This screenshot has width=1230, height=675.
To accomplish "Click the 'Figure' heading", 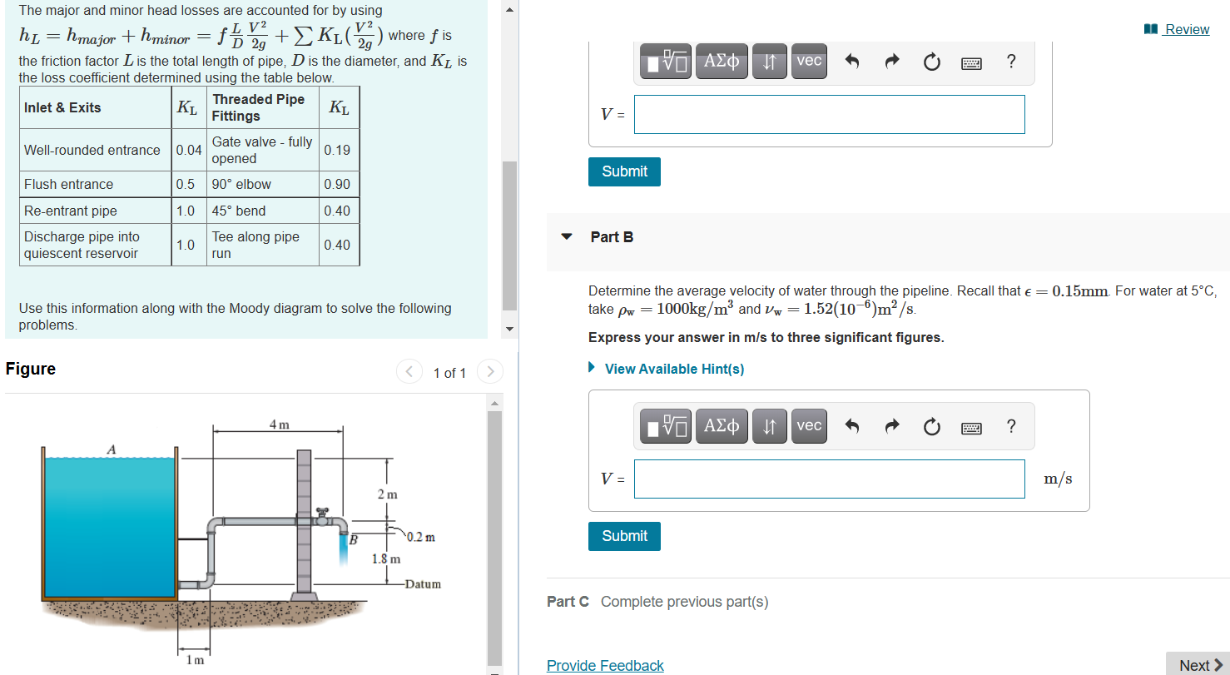I will pyautogui.click(x=31, y=369).
